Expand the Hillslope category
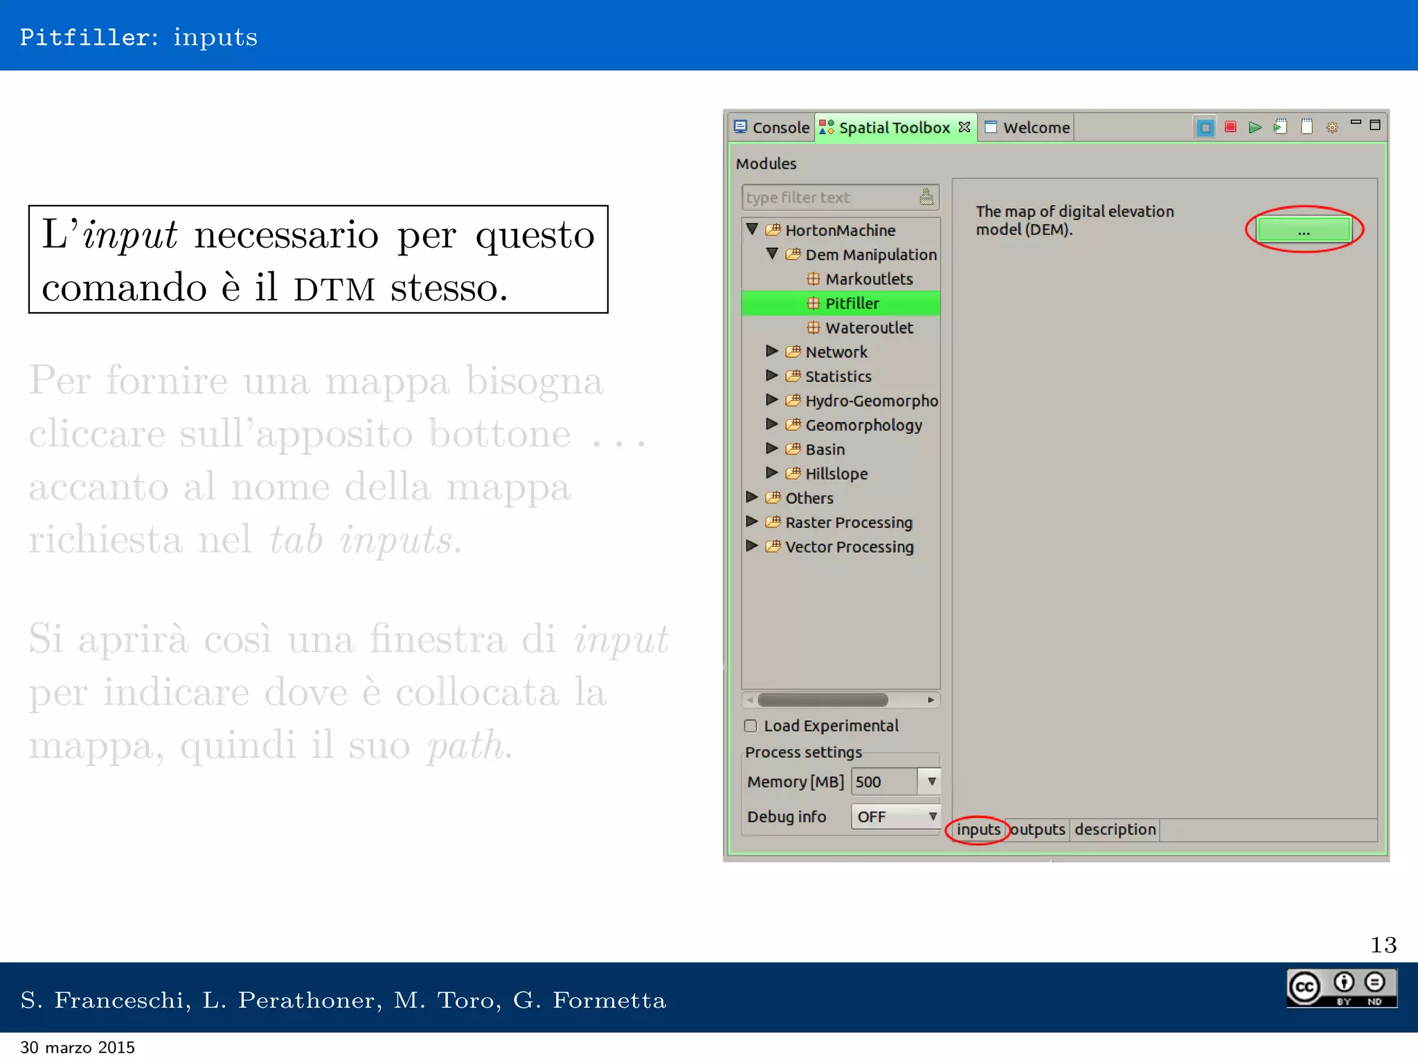Viewport: 1418px width, 1063px height. coord(772,473)
